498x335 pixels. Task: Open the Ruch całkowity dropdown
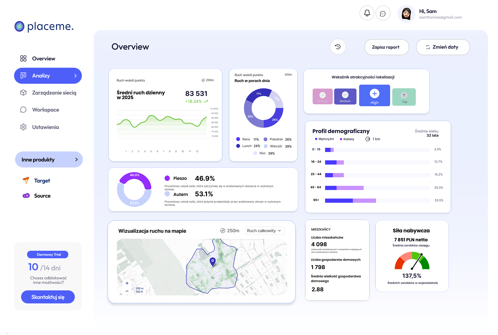(264, 230)
